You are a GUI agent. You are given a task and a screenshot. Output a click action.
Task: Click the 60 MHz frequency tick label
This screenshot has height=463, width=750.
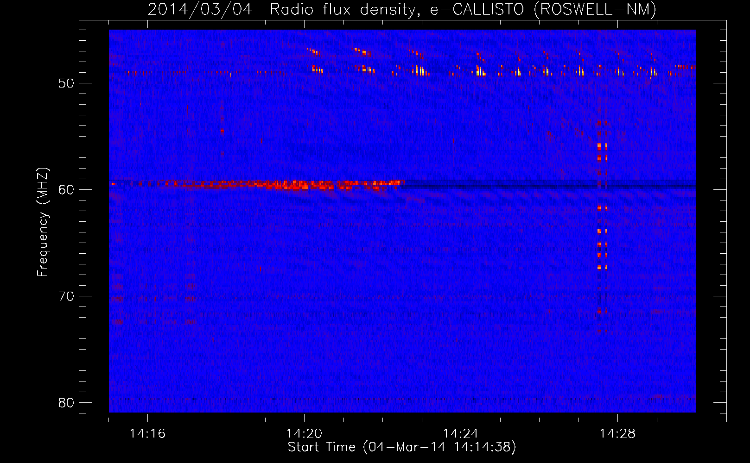coord(66,190)
